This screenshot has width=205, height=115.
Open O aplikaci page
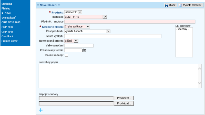tap(7, 36)
